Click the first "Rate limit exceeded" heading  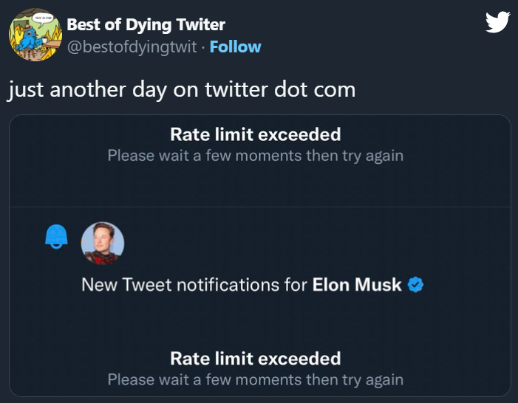coord(255,134)
